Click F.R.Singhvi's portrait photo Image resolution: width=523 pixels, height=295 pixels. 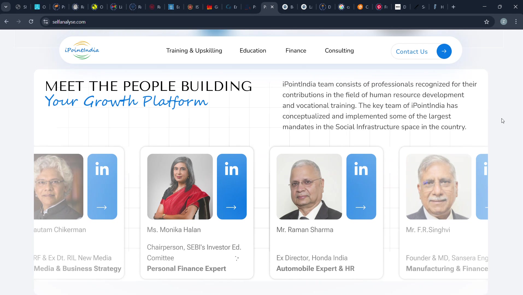(439, 187)
